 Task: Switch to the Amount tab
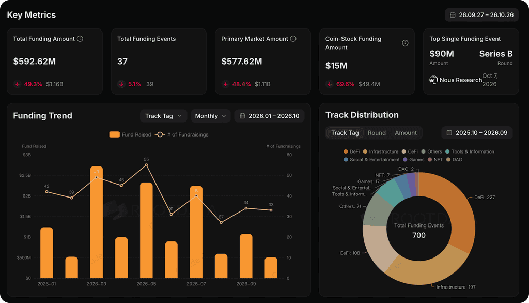pos(406,133)
